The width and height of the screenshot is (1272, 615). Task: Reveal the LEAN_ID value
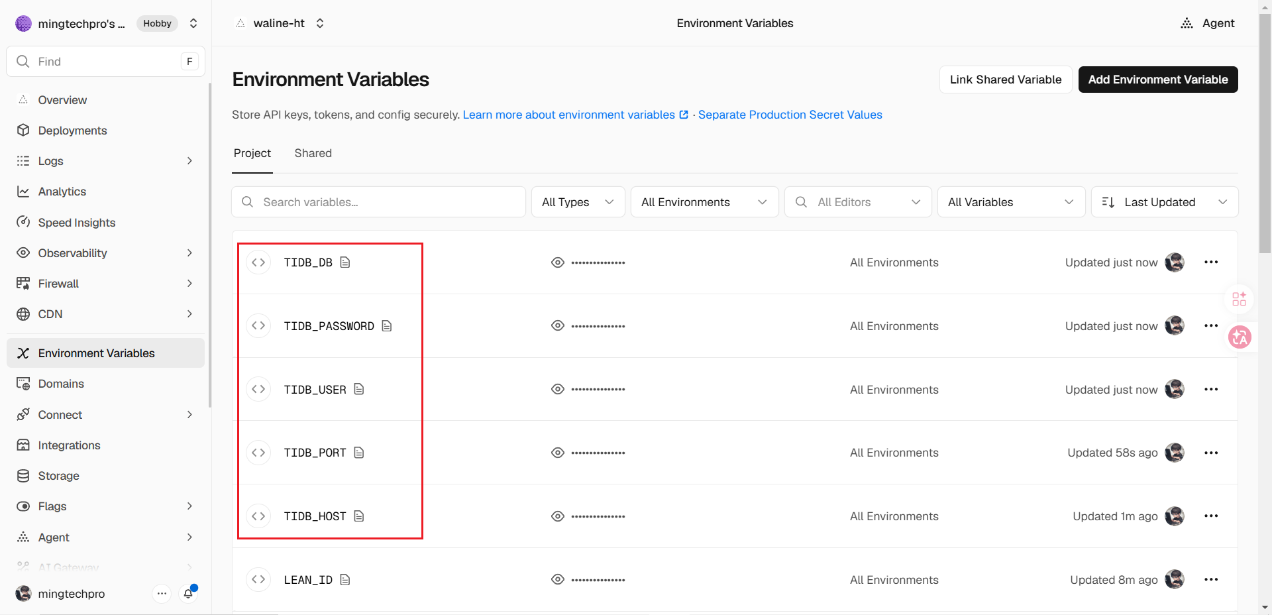pyautogui.click(x=558, y=580)
